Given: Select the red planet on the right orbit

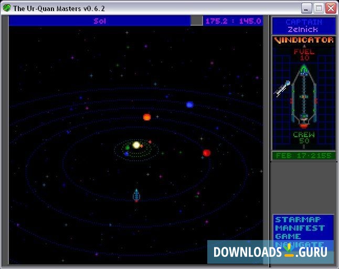Looking at the screenshot, I should [x=206, y=153].
